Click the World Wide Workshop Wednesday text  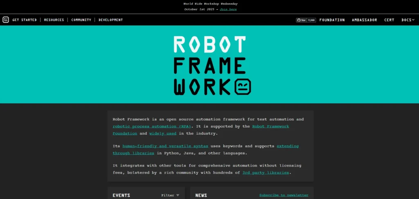click(210, 4)
